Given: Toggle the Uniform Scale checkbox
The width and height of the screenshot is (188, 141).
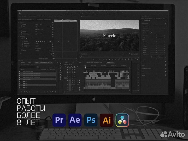Looking at the screenshot, I should [x=36, y=30].
